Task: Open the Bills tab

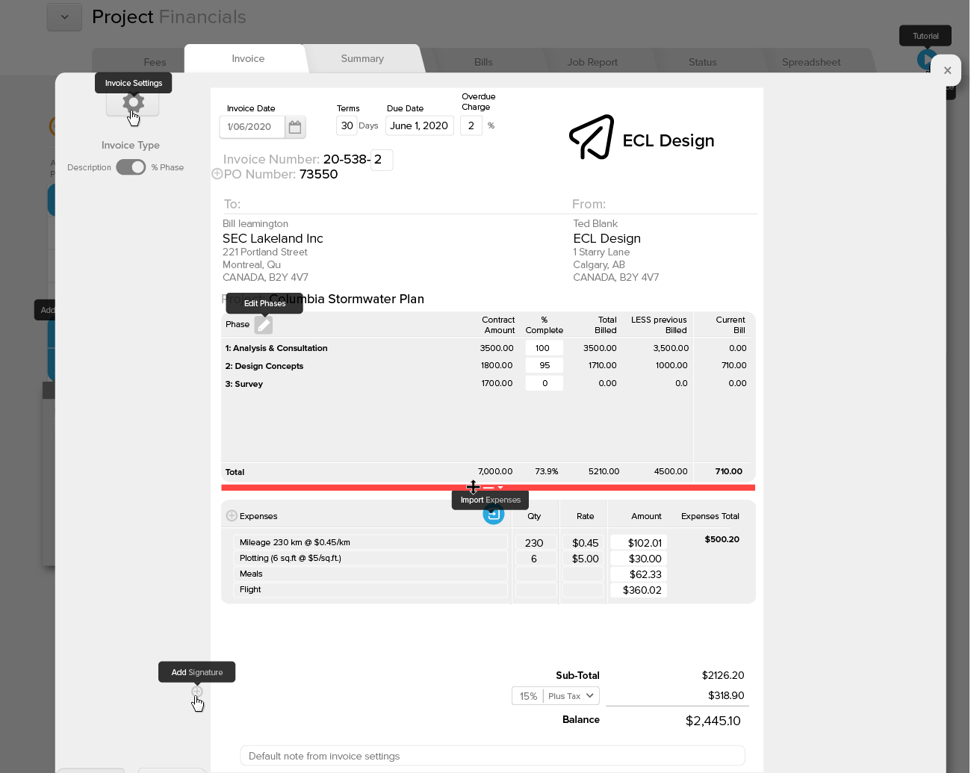Action: (x=483, y=62)
